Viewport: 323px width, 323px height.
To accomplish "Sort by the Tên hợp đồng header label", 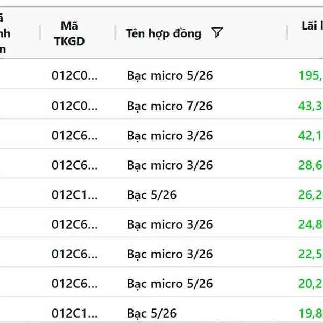I will coord(163,33).
